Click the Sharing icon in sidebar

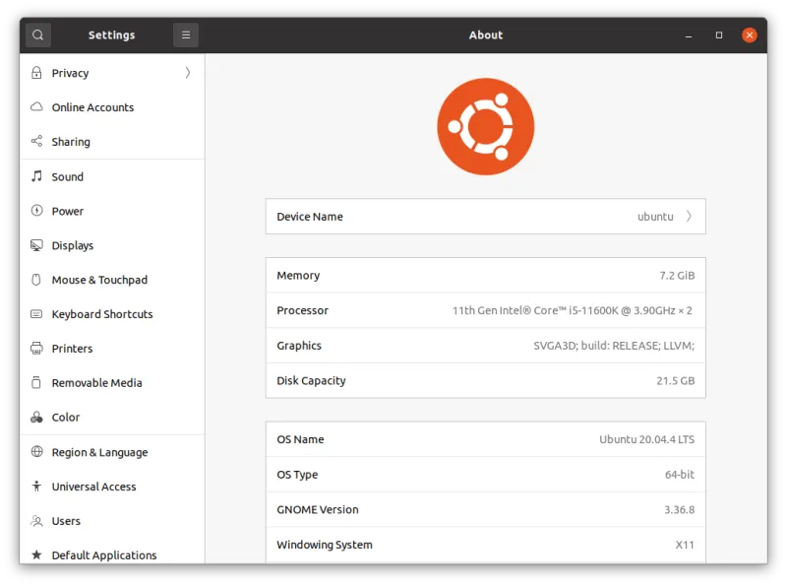pyautogui.click(x=36, y=142)
